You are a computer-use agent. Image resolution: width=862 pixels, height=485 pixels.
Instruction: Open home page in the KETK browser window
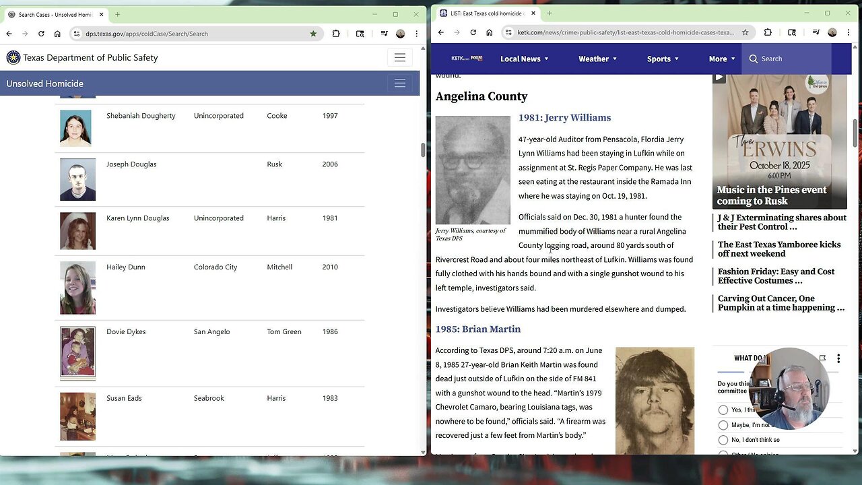(x=489, y=32)
